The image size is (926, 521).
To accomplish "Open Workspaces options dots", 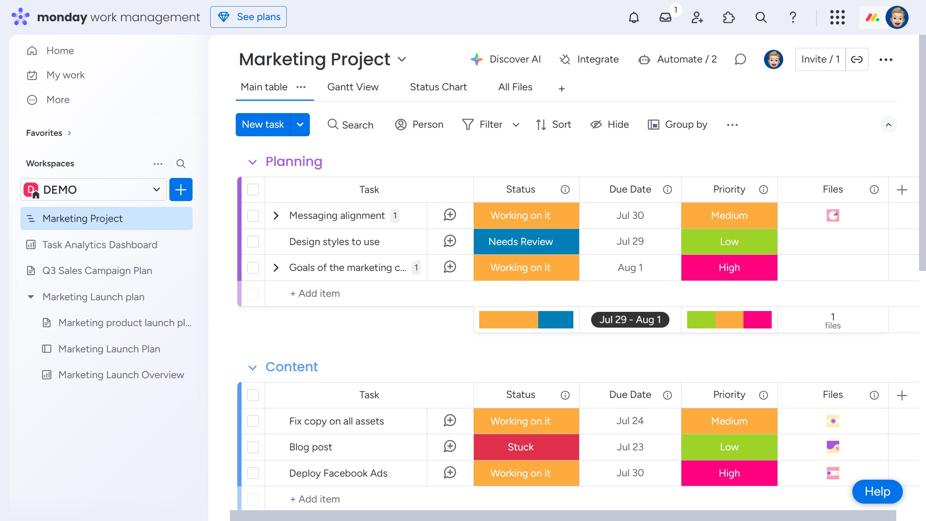I will [158, 164].
